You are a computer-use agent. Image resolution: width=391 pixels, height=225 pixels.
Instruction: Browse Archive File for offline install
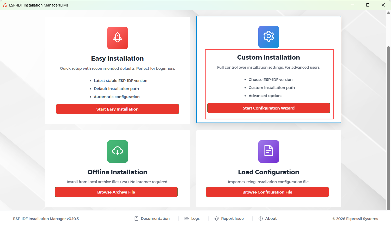coord(116,192)
